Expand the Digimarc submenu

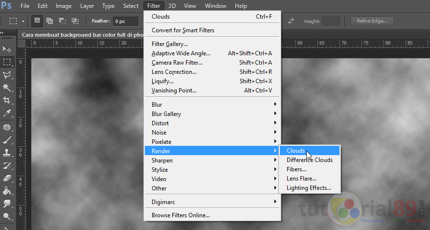point(212,202)
